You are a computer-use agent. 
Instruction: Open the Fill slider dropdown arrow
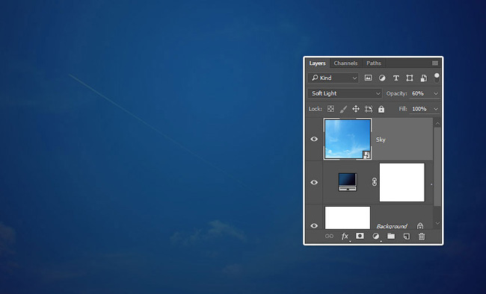(x=436, y=109)
